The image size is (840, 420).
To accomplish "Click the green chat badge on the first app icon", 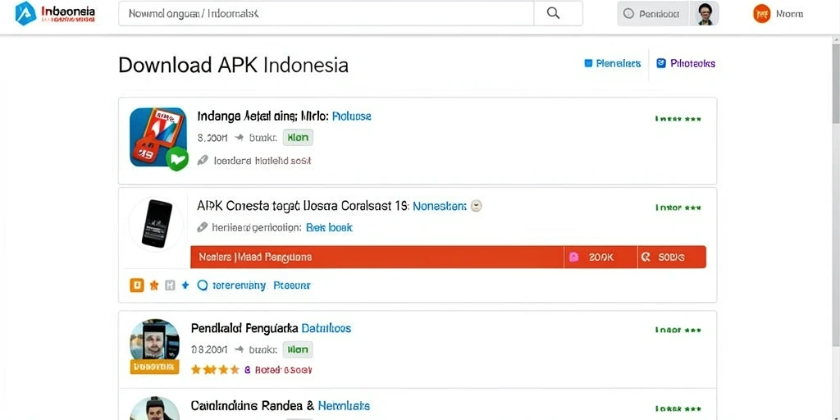I will (177, 159).
